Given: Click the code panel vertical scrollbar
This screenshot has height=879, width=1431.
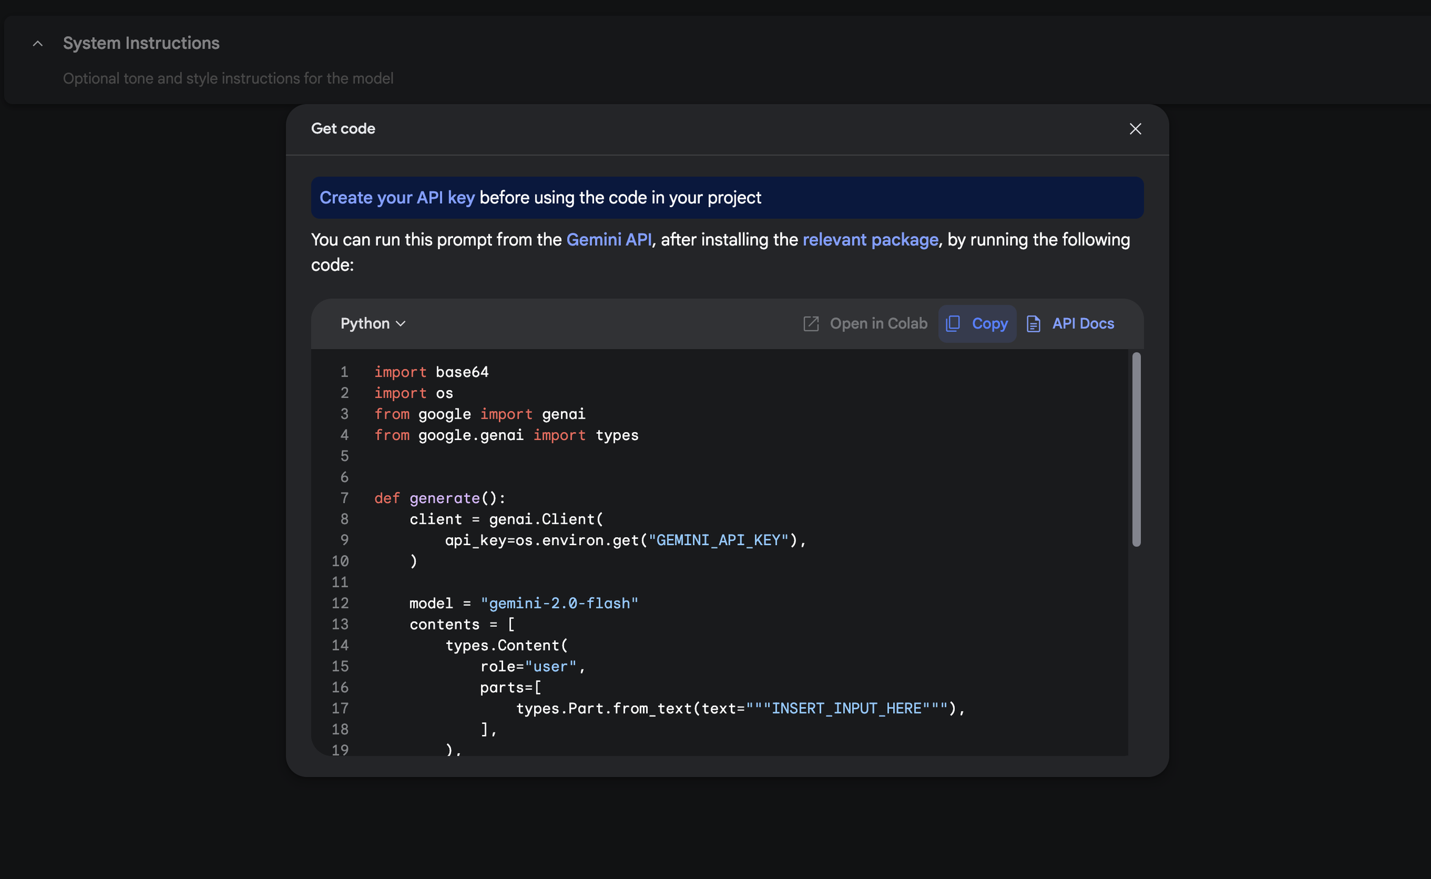Looking at the screenshot, I should coord(1136,449).
